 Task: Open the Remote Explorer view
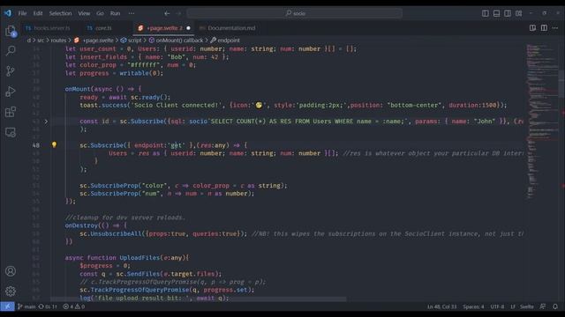coord(11,132)
